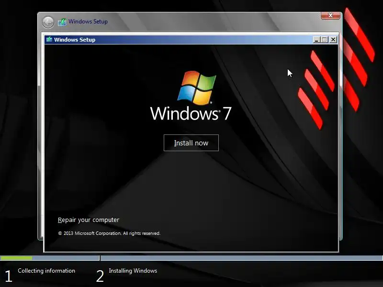Click the Install now button

coord(191,143)
